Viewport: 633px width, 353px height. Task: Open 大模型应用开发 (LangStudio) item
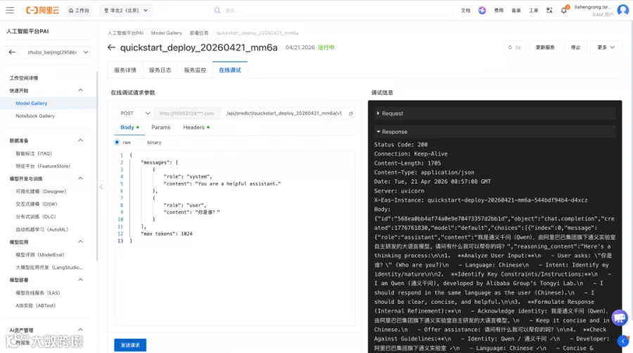coord(49,267)
